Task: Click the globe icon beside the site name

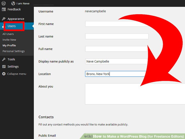Action: pyautogui.click(x=13, y=3)
